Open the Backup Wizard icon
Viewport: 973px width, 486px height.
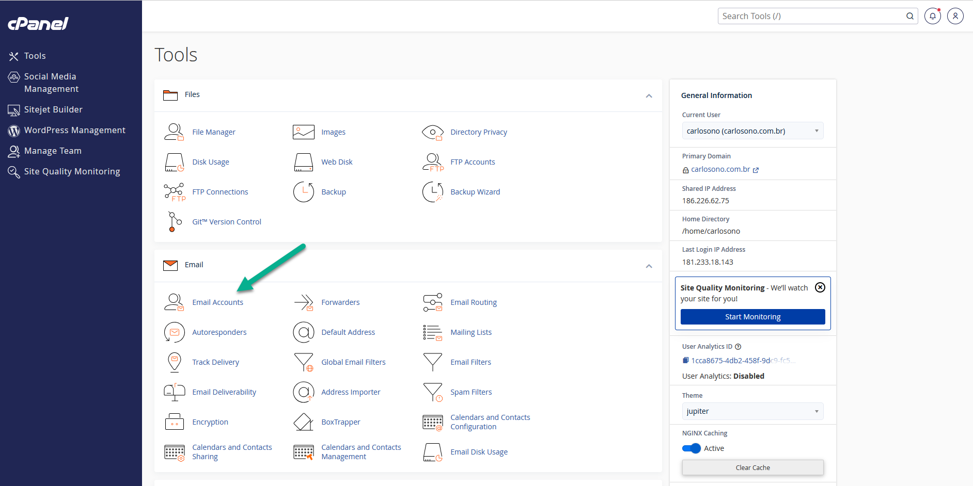432,192
